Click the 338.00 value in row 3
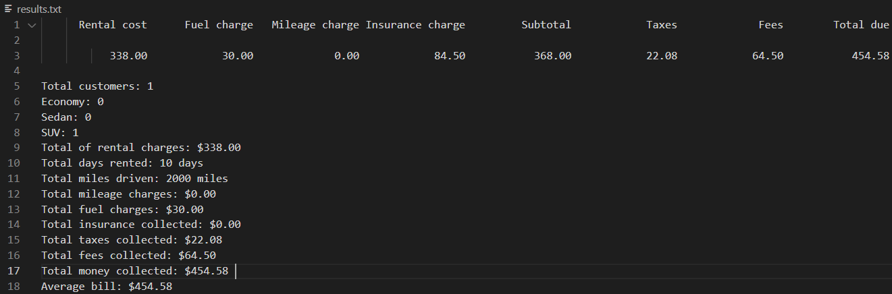Viewport: 892px width, 294px height. [x=128, y=56]
